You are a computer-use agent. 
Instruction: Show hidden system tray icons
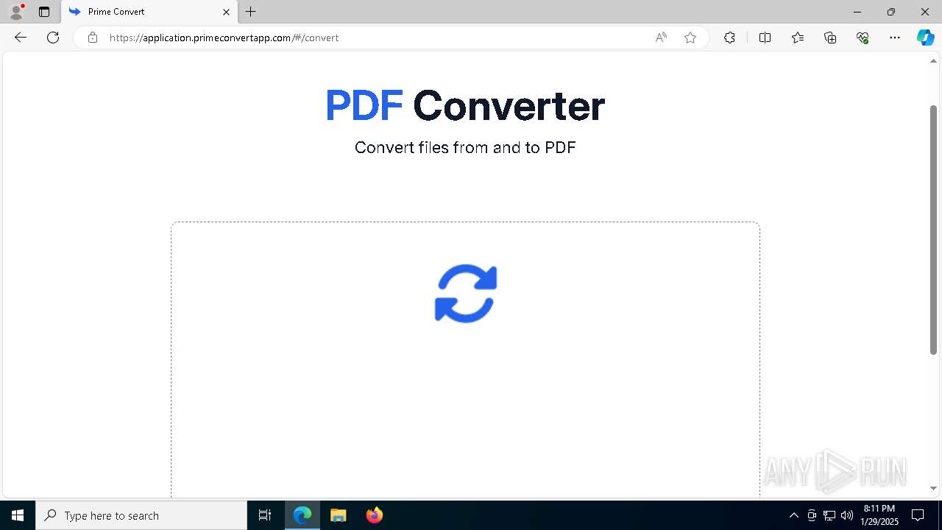coord(793,515)
